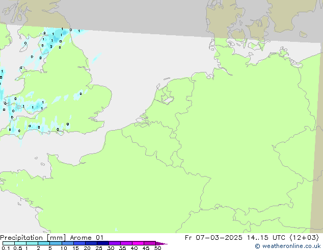
Task: Click the '0' value in eastern England
Action: coord(80,93)
